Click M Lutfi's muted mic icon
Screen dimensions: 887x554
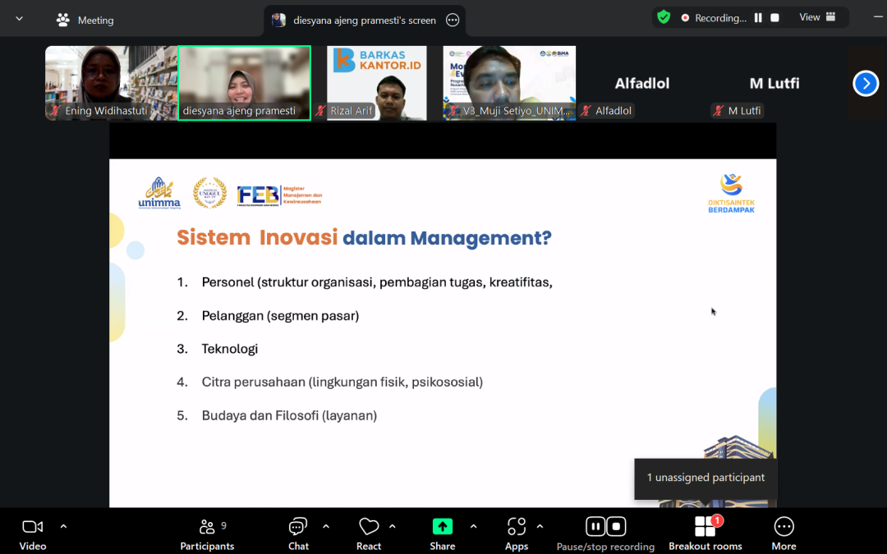tap(719, 111)
